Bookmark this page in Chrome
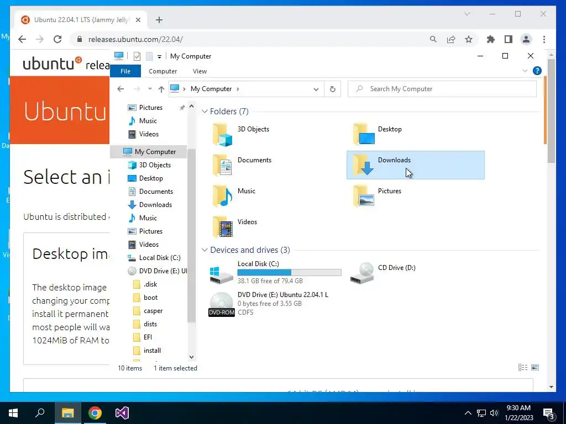This screenshot has width=566, height=424. pyautogui.click(x=469, y=39)
